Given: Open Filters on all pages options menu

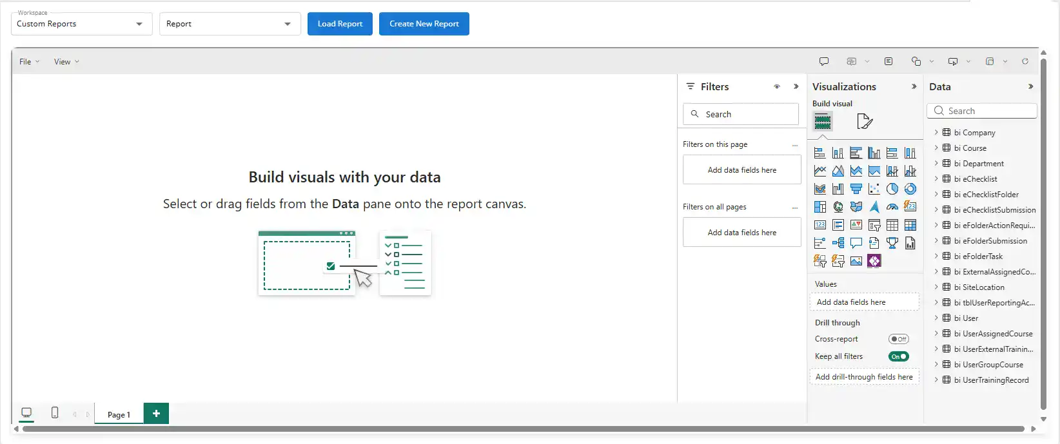Looking at the screenshot, I should 795,208.
